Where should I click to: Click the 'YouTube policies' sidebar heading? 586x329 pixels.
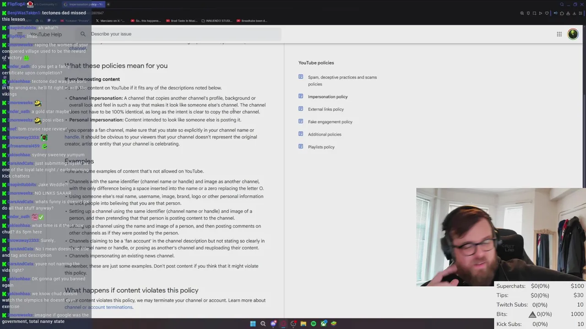pos(316,63)
